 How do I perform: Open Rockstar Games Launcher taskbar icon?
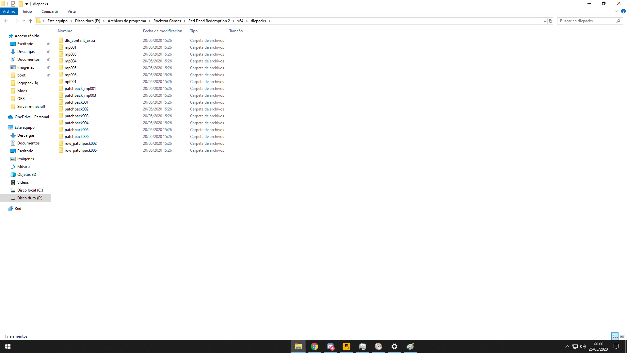click(x=346, y=346)
